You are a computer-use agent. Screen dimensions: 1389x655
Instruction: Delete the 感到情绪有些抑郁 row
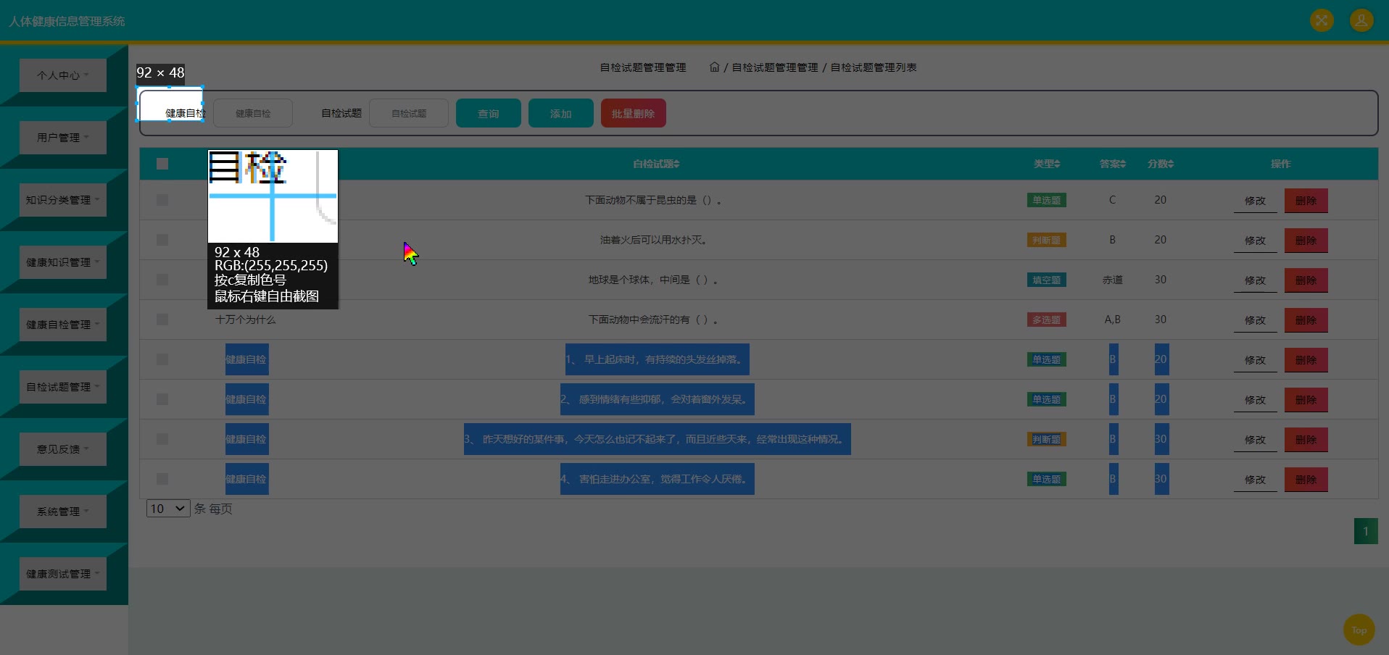coord(1306,400)
